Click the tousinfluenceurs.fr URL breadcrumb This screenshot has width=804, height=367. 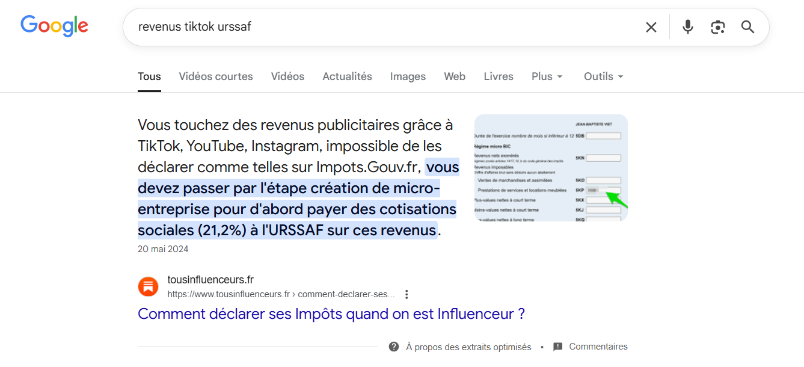(281, 294)
